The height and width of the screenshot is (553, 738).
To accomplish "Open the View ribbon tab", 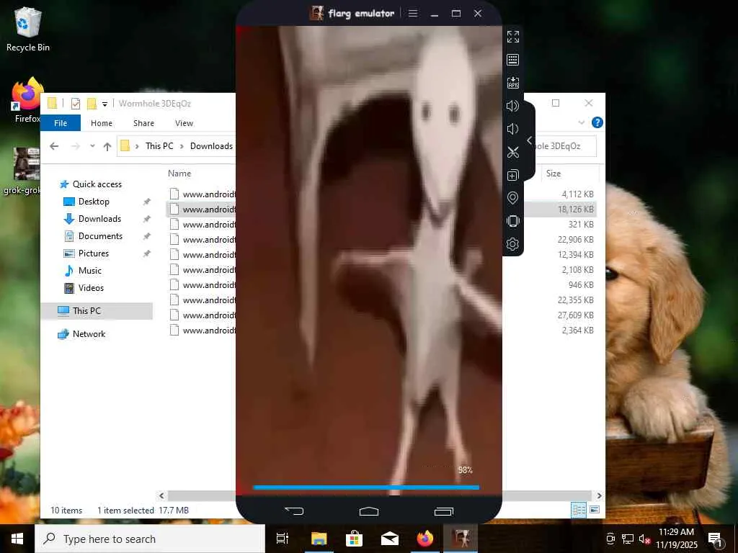I will coord(184,122).
